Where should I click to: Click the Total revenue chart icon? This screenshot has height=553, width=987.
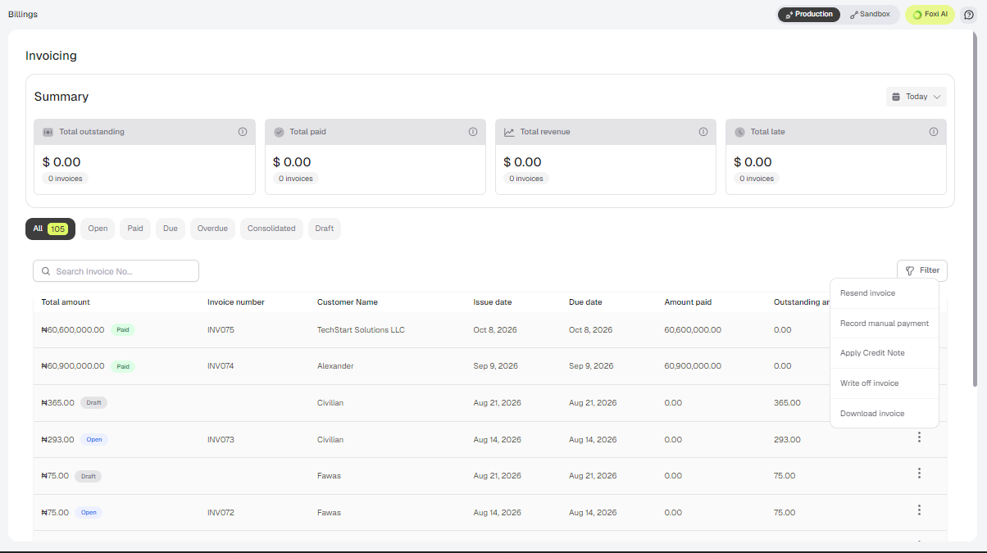(509, 132)
